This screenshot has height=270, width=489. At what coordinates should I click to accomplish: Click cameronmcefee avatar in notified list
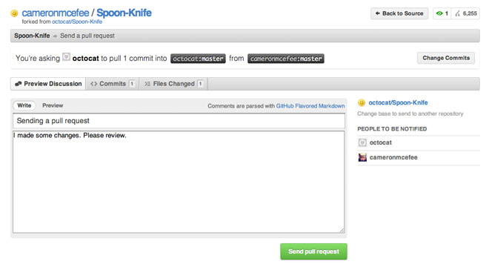[x=362, y=157]
